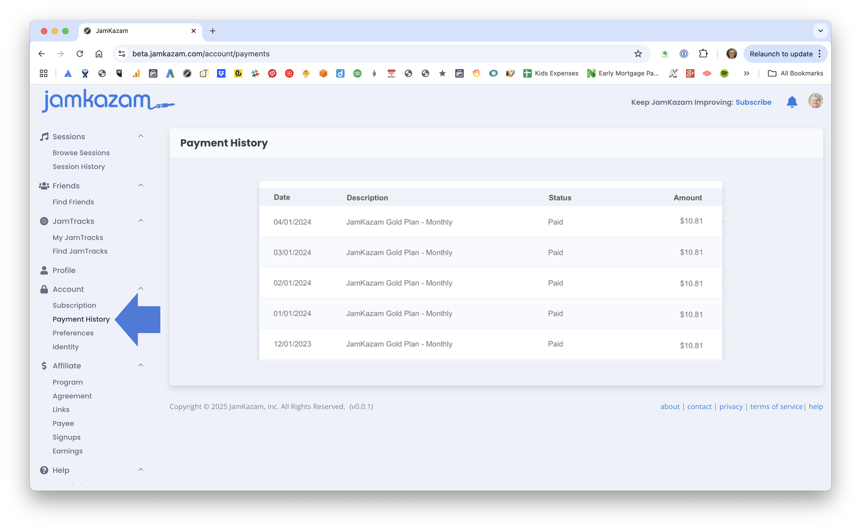Collapse the Account section chevron
The width and height of the screenshot is (861, 530).
tap(141, 288)
